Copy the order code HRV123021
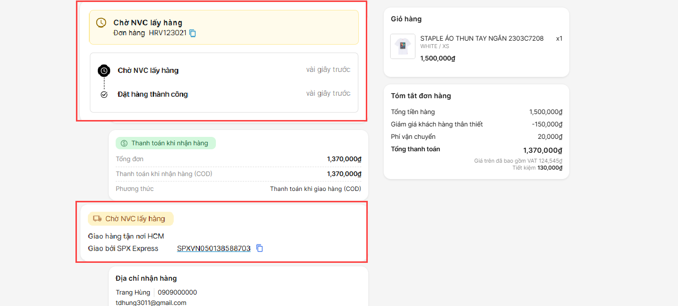Screen dimensions: 678x306 point(193,33)
